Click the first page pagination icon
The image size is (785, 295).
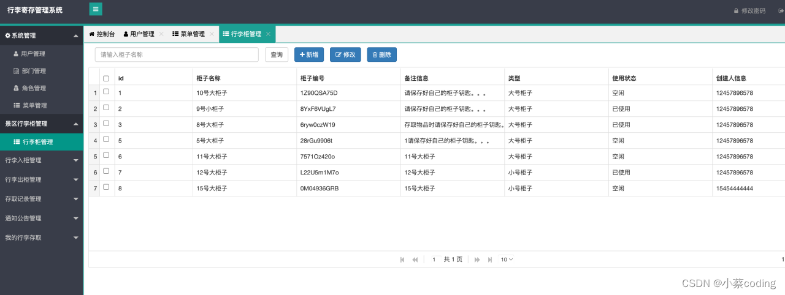(x=402, y=260)
